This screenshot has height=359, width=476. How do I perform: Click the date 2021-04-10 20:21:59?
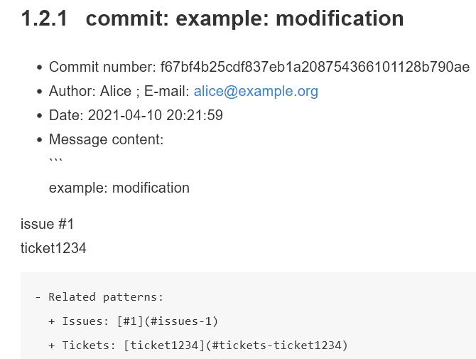pos(155,115)
